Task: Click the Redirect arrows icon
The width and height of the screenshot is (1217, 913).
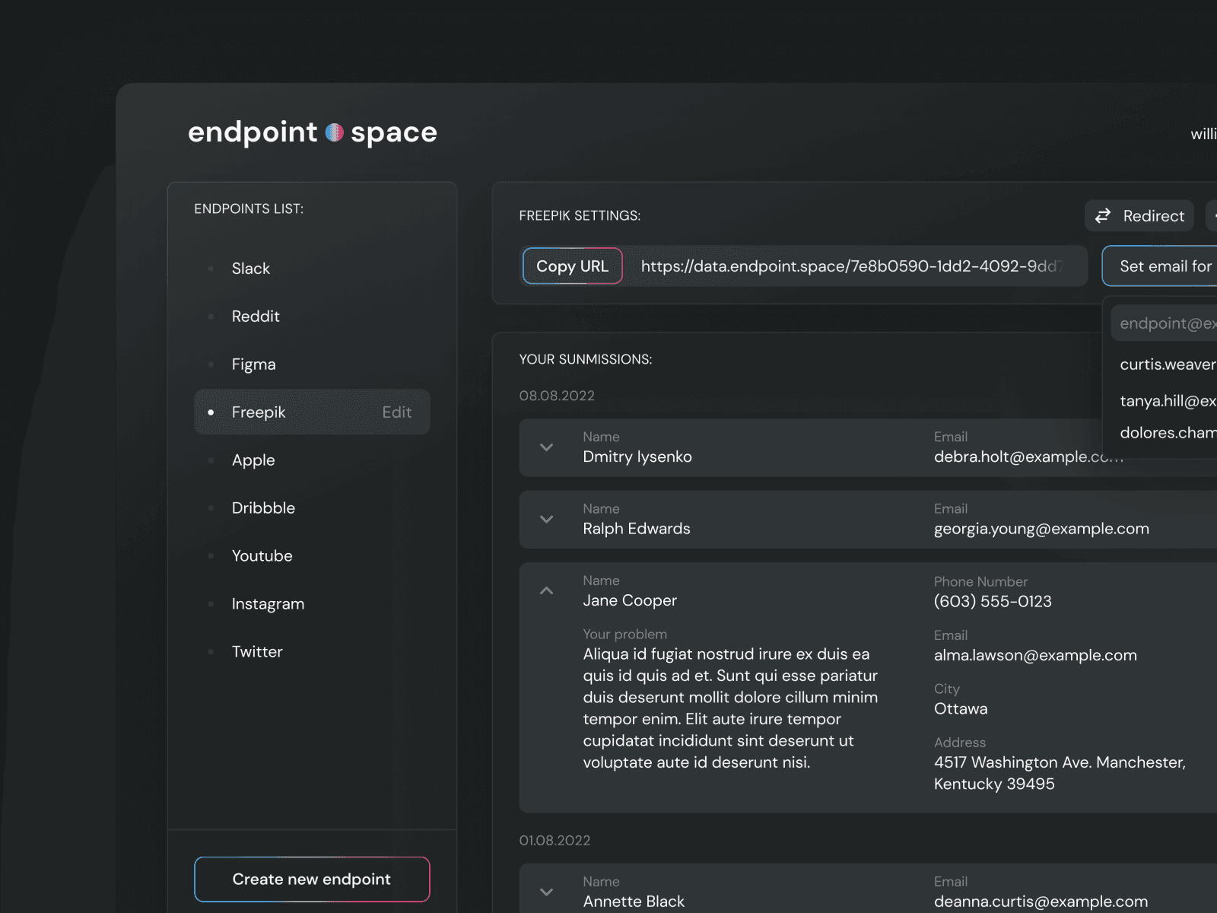Action: tap(1103, 216)
